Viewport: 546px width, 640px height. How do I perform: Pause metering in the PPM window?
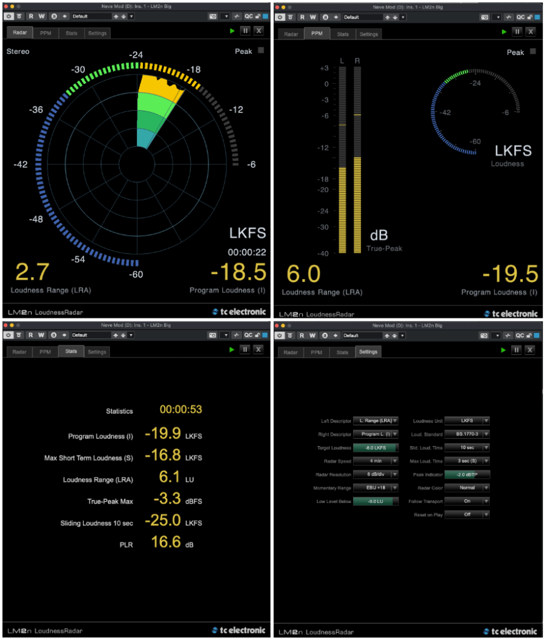click(x=517, y=31)
